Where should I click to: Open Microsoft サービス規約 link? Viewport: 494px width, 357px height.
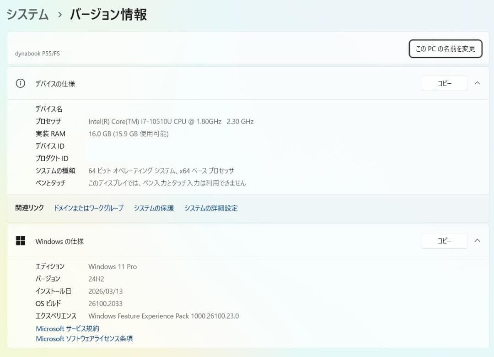[67, 329]
